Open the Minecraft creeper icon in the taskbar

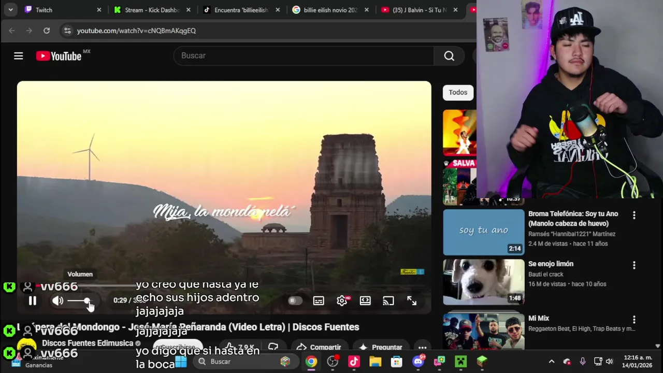[x=460, y=362]
